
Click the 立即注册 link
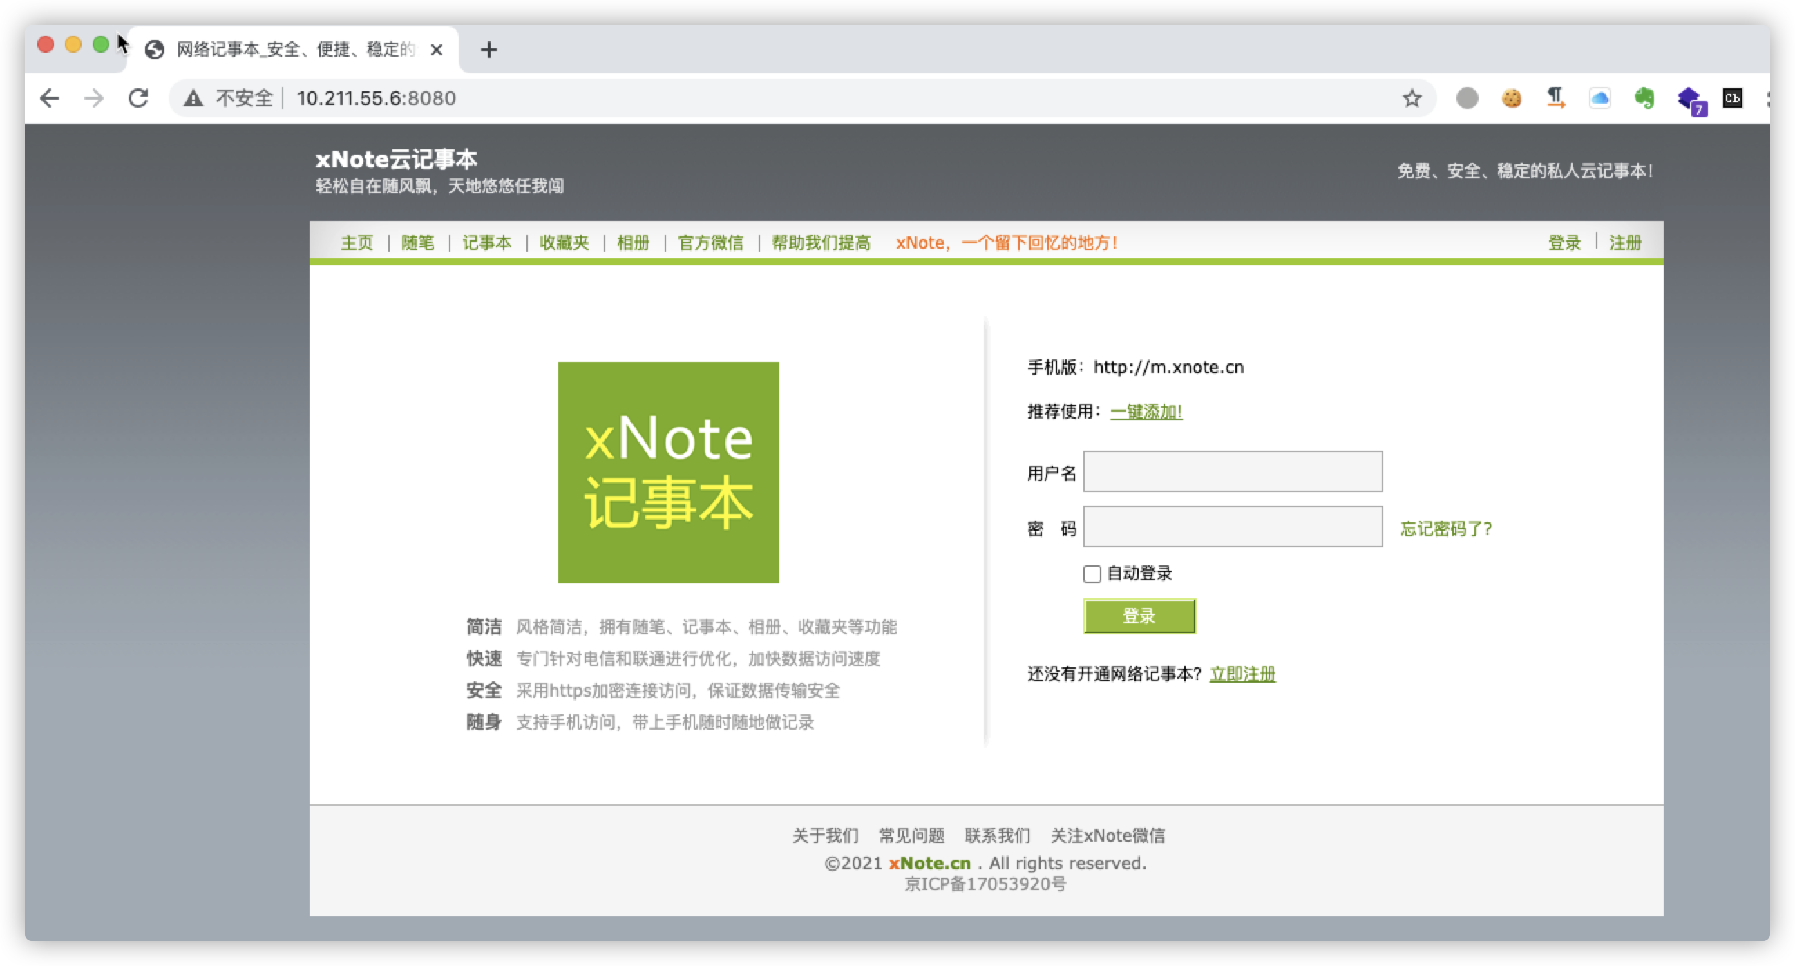point(1242,673)
